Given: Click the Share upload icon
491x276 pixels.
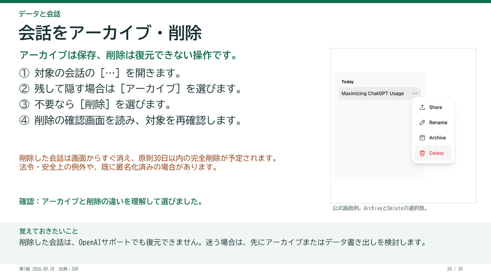Looking at the screenshot, I should tap(422, 107).
